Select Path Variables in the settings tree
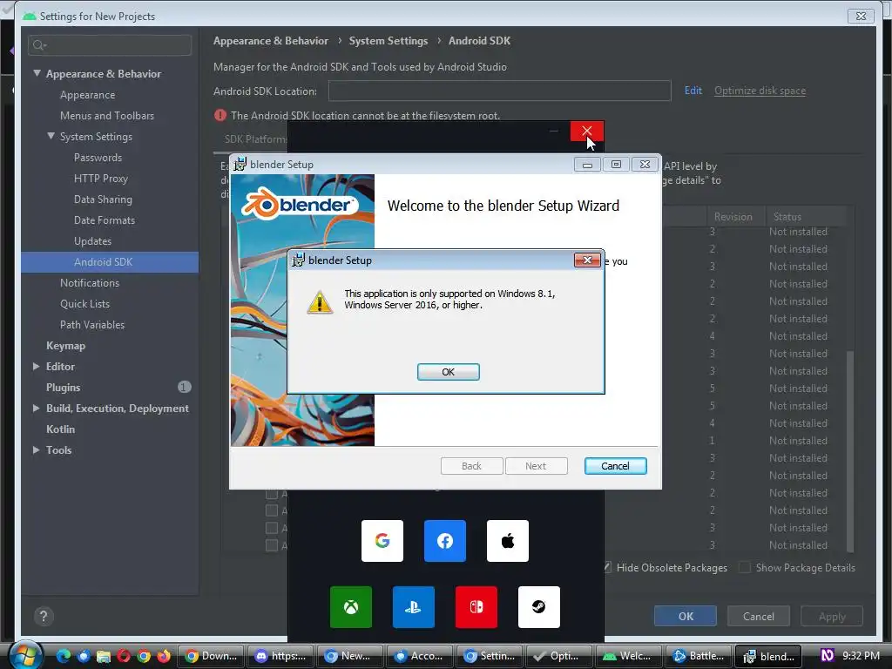Image resolution: width=892 pixels, height=669 pixels. point(92,324)
